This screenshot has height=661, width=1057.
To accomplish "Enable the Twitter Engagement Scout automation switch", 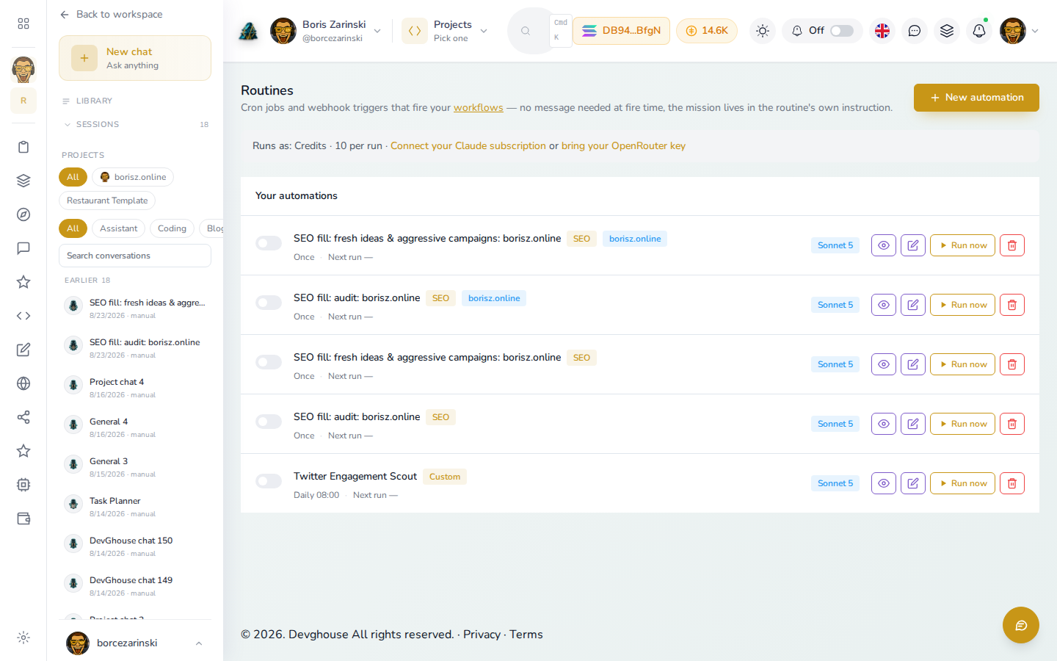I will (269, 481).
